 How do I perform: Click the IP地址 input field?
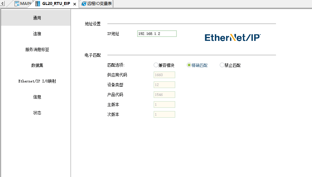coord(157,34)
